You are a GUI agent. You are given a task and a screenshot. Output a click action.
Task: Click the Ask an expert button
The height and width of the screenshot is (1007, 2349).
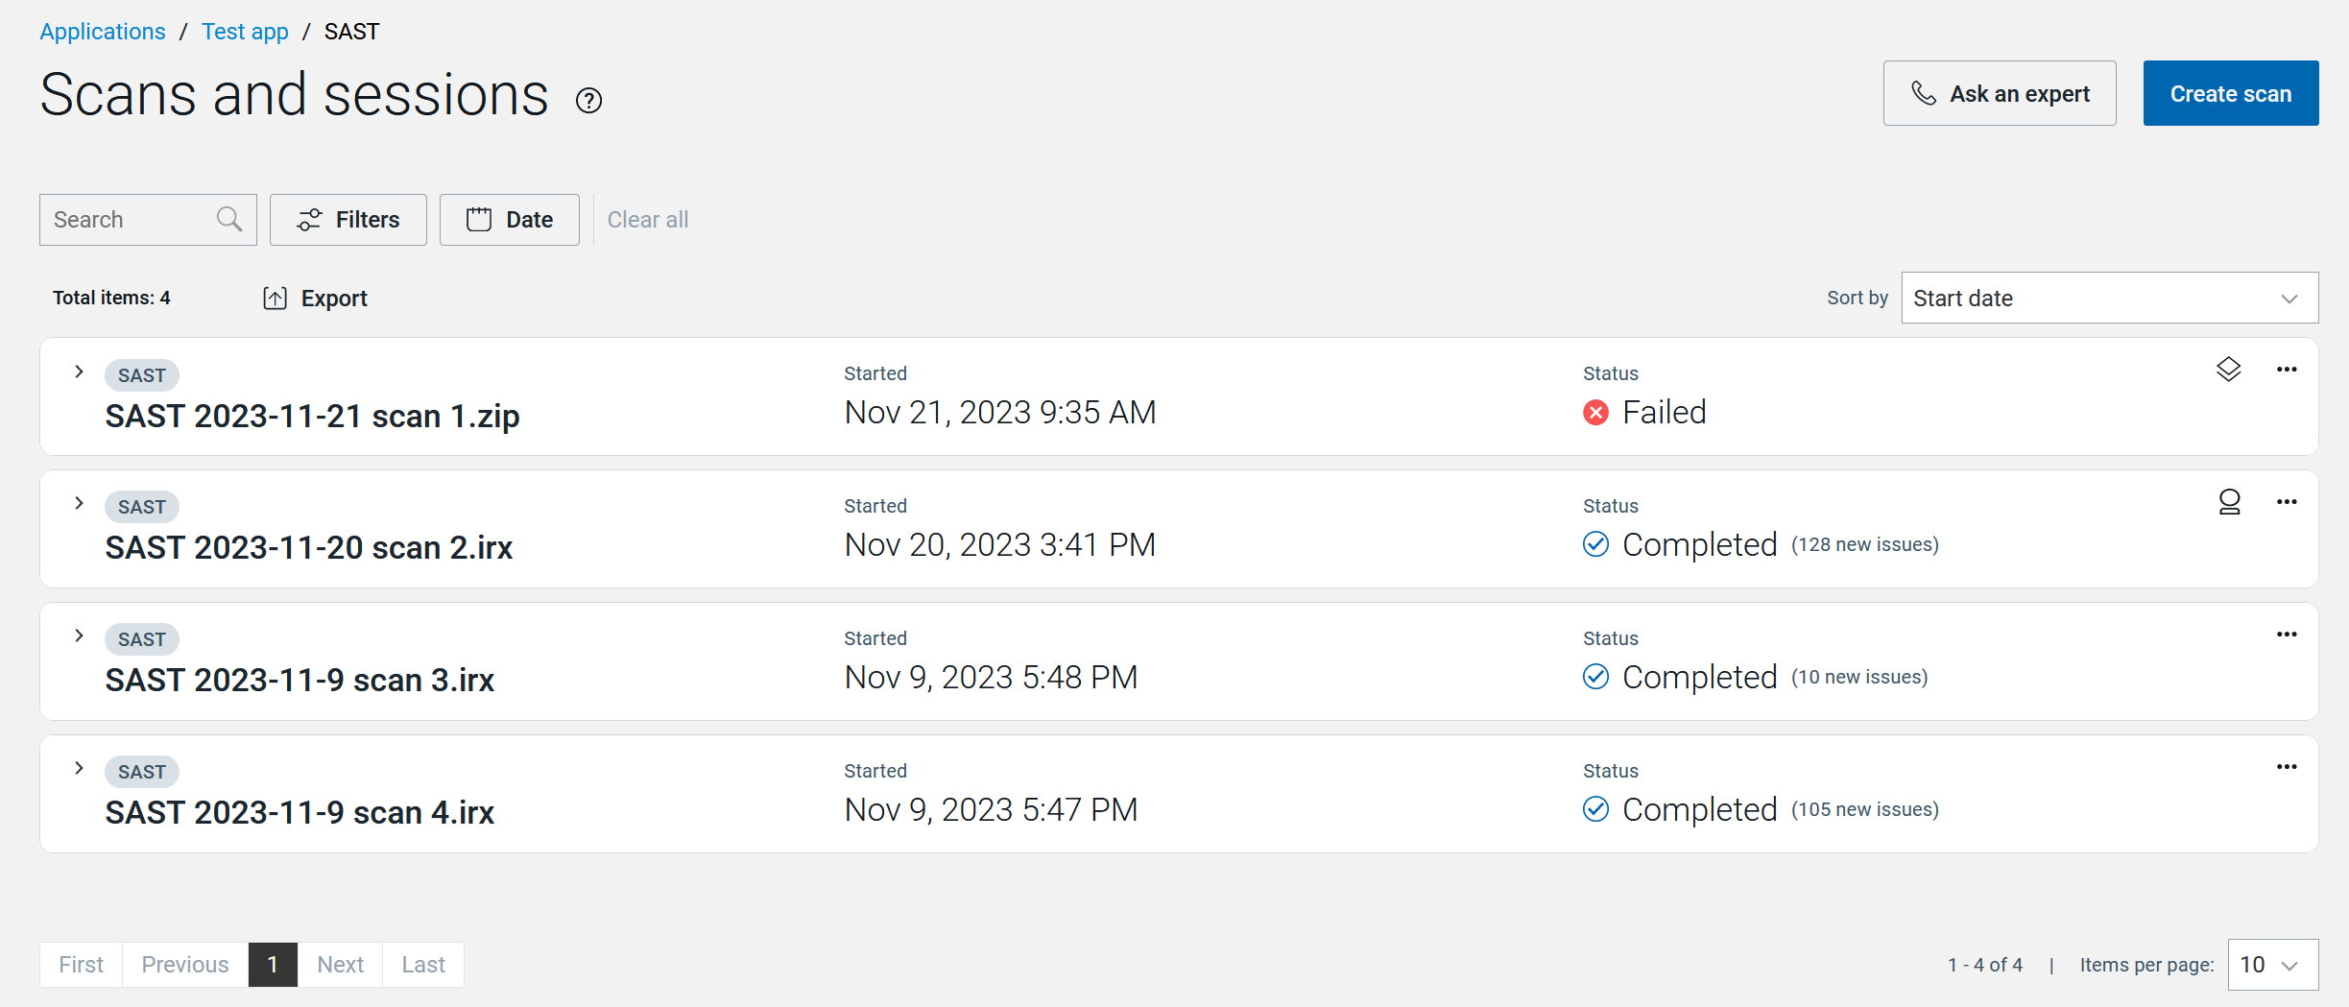coord(2000,93)
